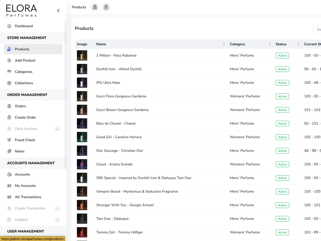The height and width of the screenshot is (241, 321).
Task: Click the ELORA Perfumes logo
Action: [x=21, y=11]
